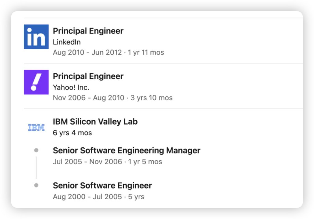The image size is (314, 219).
Task: Open the IBM logo
Action: pos(36,127)
